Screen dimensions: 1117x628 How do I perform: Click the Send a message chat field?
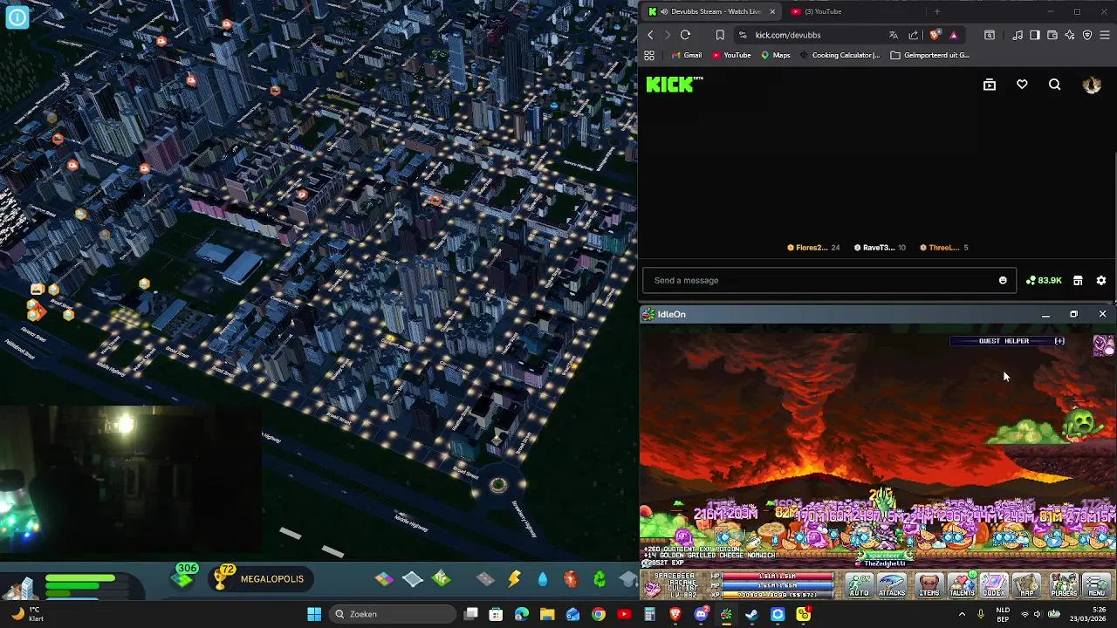coord(829,281)
